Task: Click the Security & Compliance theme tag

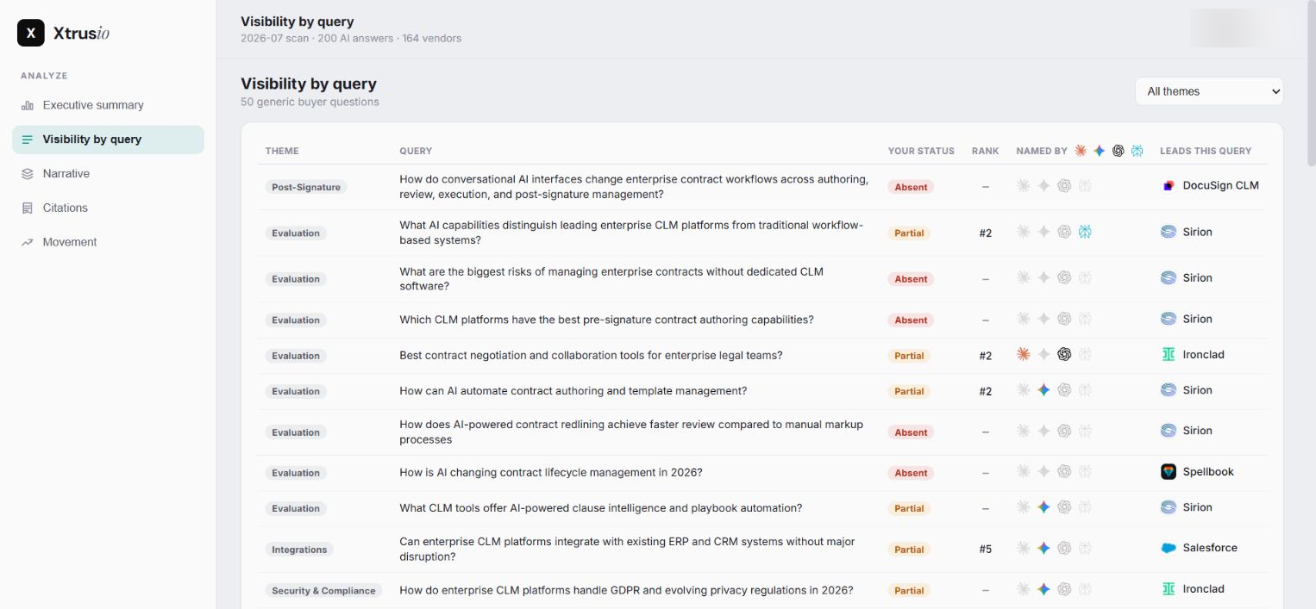Action: click(x=323, y=591)
